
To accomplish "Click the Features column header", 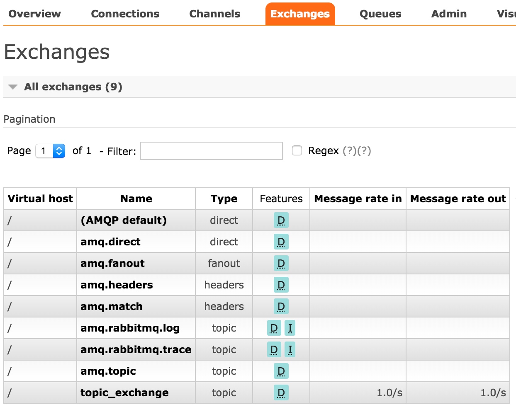I will [281, 199].
